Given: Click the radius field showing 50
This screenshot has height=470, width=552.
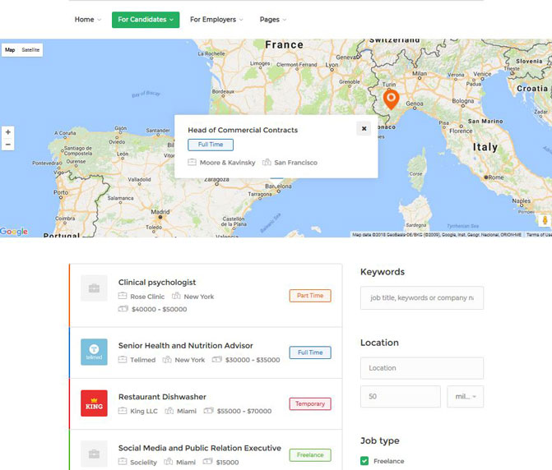Looking at the screenshot, I should pos(401,397).
